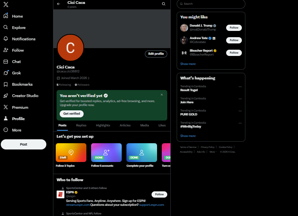Image resolution: width=298 pixels, height=216 pixels.
Task: Open more options for Join Here trend
Action: (x=240, y=99)
